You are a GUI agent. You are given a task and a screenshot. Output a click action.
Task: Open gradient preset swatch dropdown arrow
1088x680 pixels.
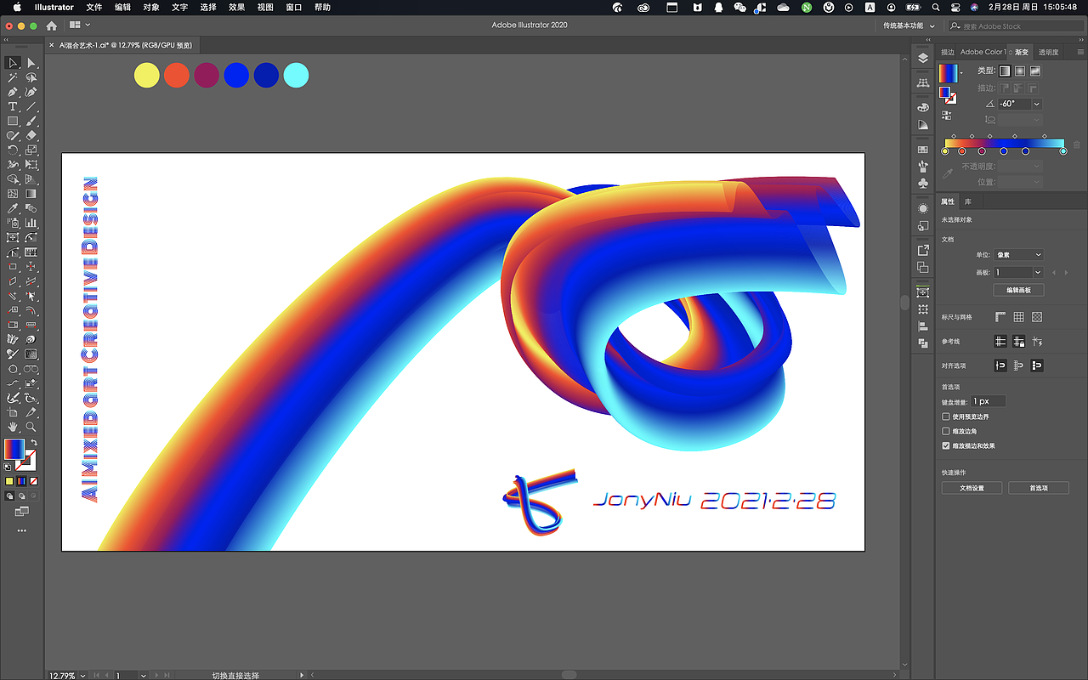pyautogui.click(x=961, y=72)
